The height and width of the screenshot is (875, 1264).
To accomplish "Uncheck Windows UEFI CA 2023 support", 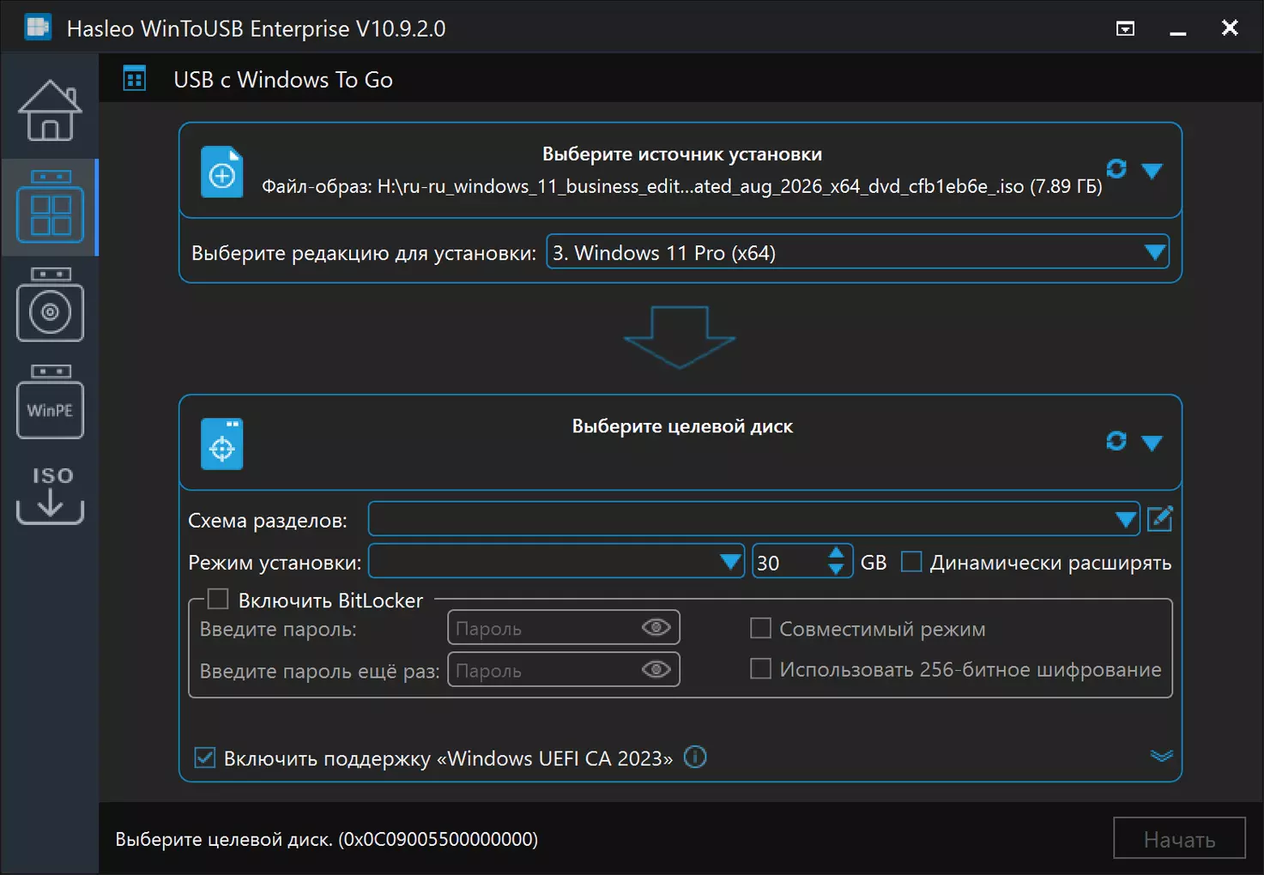I will coord(205,757).
